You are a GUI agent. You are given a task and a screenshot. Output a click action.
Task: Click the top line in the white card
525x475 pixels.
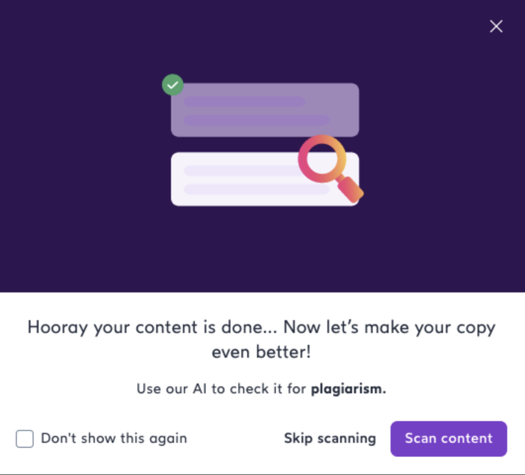coord(242,171)
